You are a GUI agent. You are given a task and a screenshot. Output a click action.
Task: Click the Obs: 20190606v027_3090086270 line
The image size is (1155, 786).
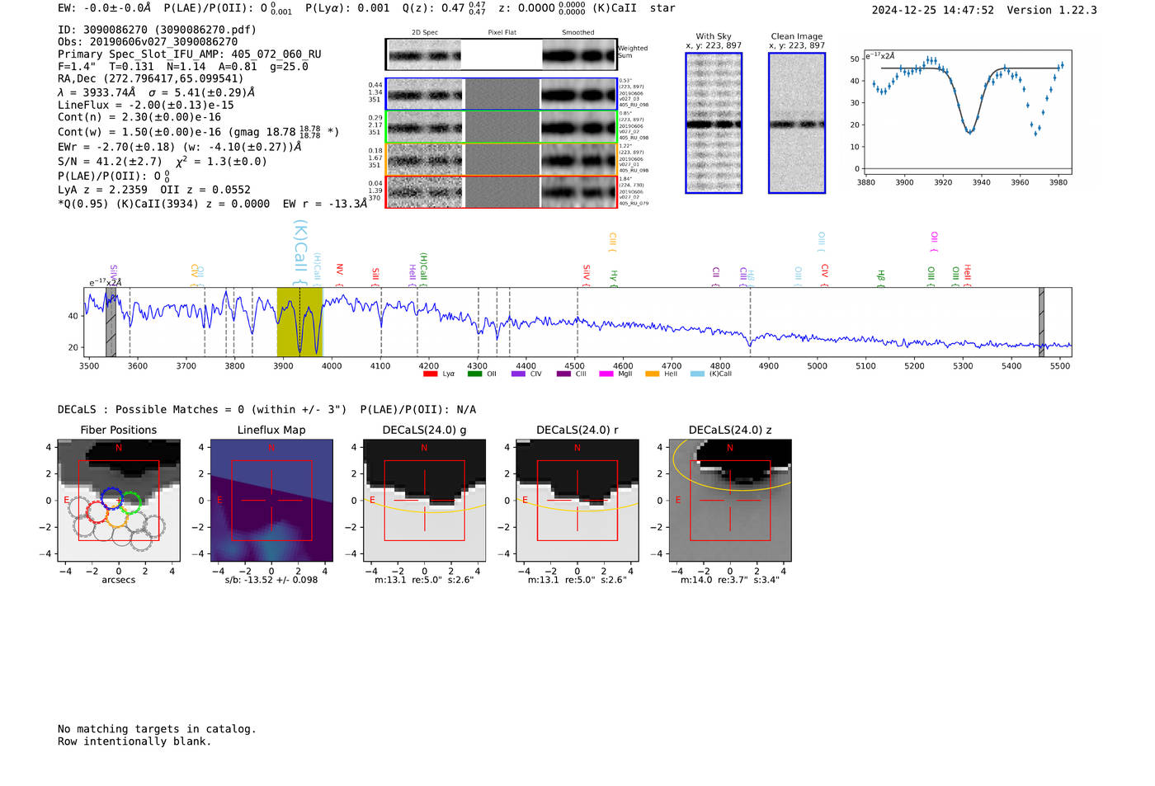coord(148,42)
